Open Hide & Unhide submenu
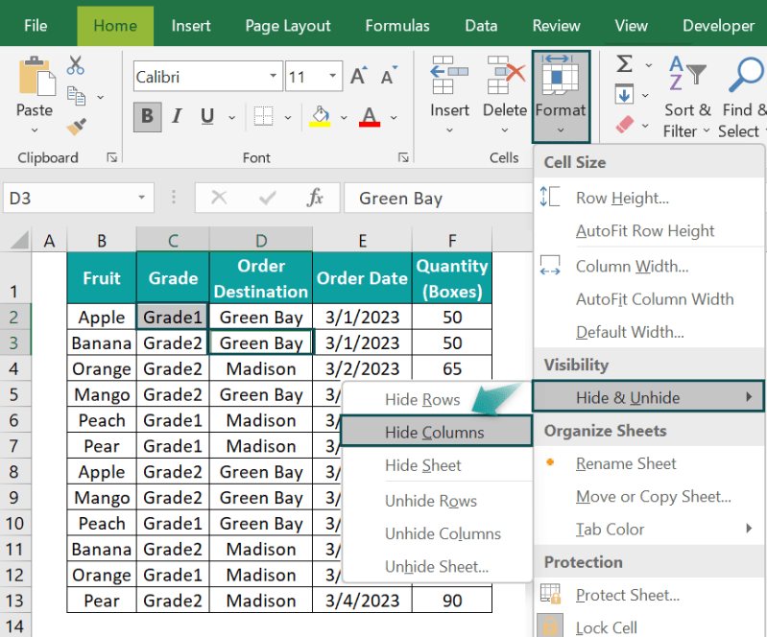Viewport: 767px width, 637px height. (648, 397)
